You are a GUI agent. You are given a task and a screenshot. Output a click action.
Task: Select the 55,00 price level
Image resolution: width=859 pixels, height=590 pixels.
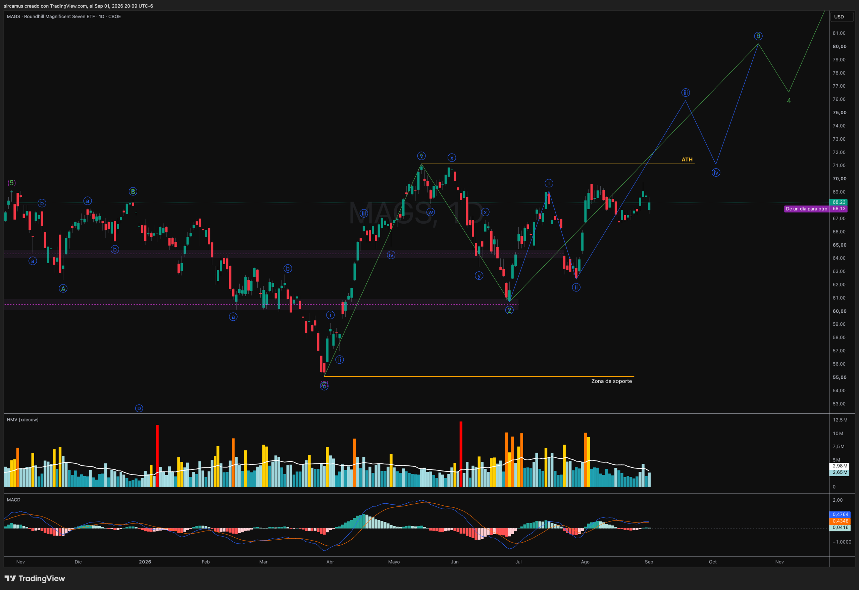pos(840,377)
